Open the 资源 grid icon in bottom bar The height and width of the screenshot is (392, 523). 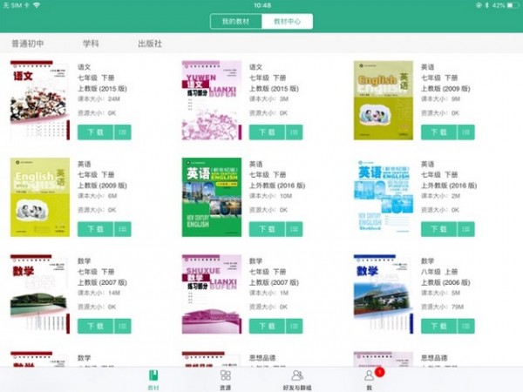pos(225,376)
